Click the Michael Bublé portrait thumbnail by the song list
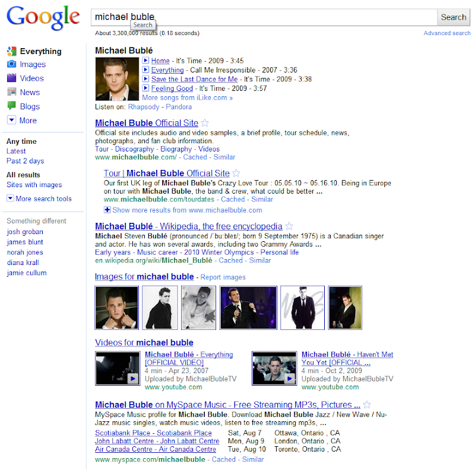Viewport: 475px width, 470px height. click(117, 79)
